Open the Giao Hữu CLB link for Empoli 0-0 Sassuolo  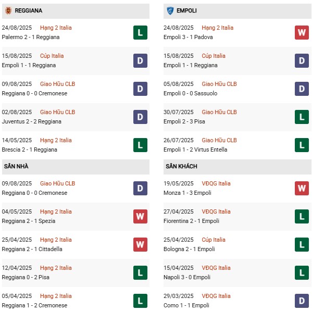[219, 84]
